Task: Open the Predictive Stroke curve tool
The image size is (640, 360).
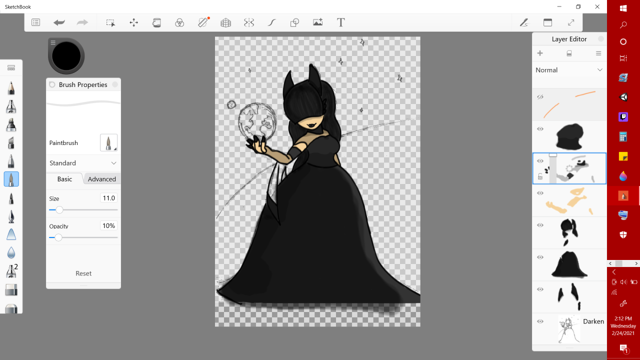Action: pos(271,22)
